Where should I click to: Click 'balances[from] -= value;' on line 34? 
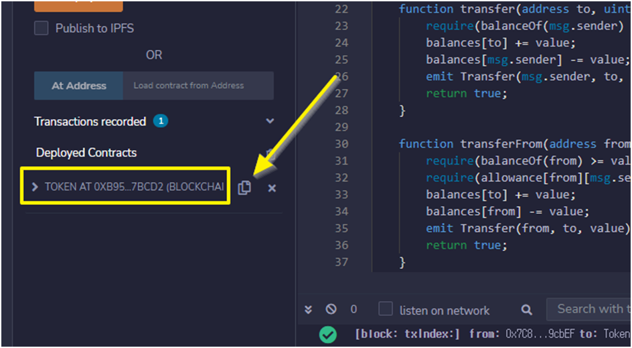[x=507, y=211]
